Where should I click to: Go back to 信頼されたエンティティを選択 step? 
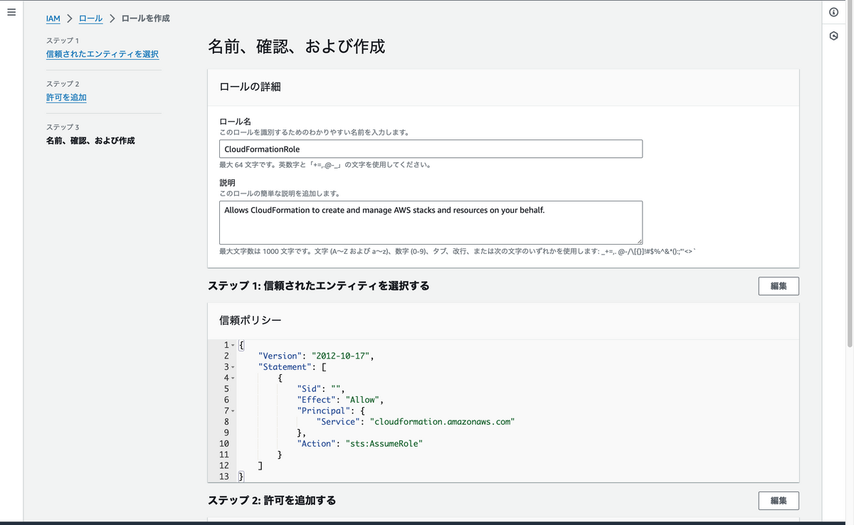102,54
